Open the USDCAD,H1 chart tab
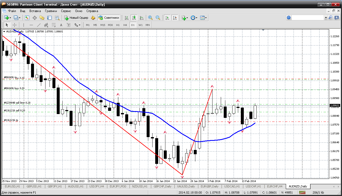The image size is (342, 196). tap(232, 186)
